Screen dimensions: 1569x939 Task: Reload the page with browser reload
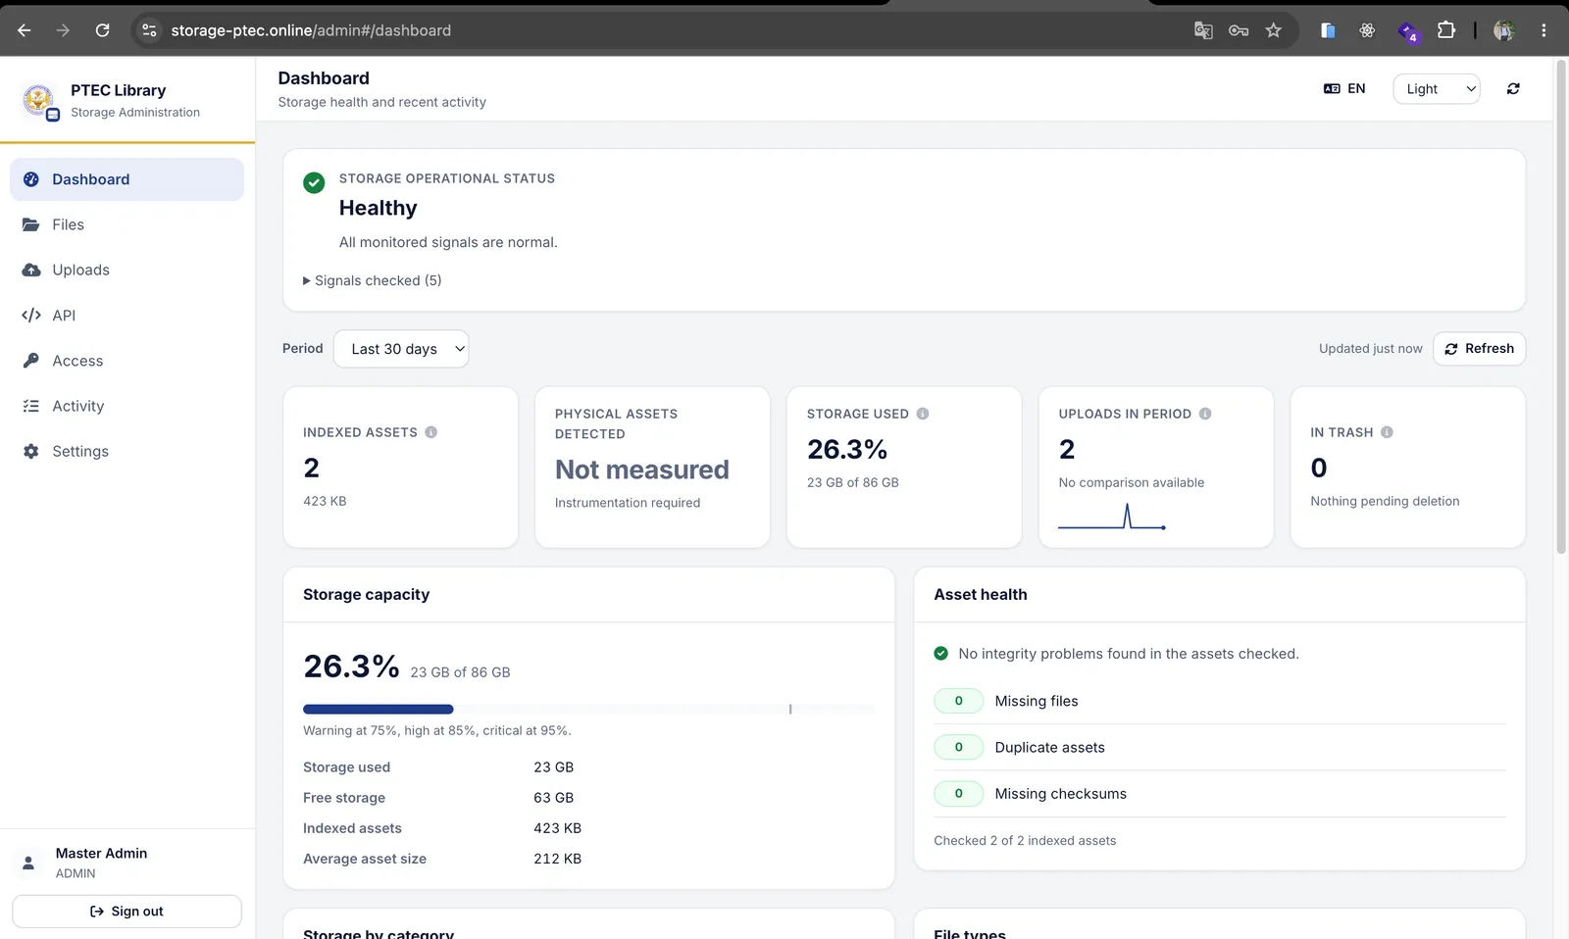point(102,30)
